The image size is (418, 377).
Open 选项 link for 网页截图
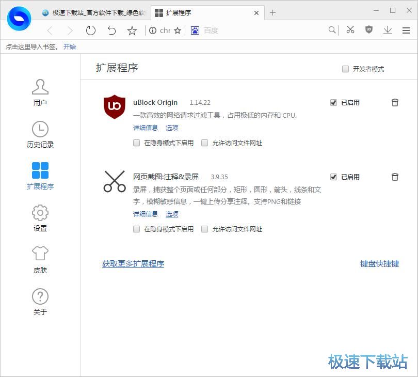point(172,214)
